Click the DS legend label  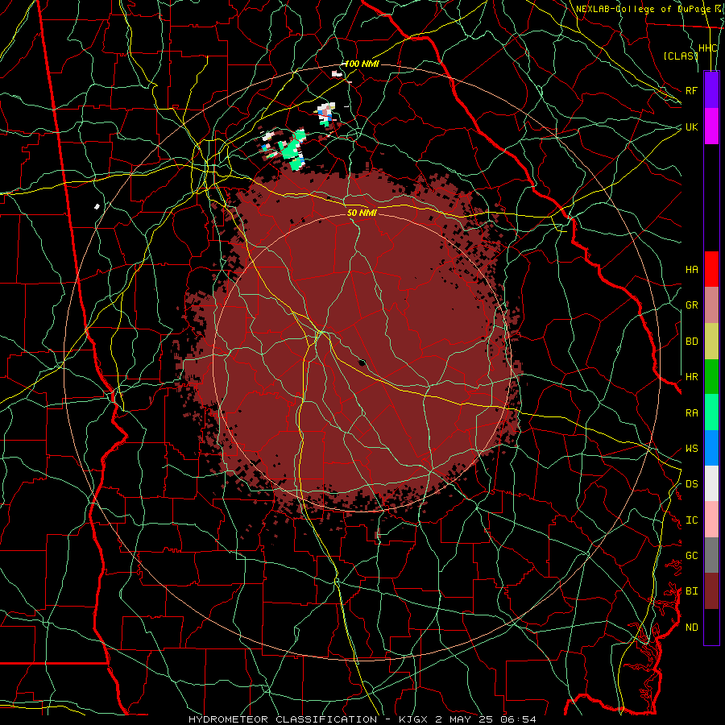tap(692, 483)
